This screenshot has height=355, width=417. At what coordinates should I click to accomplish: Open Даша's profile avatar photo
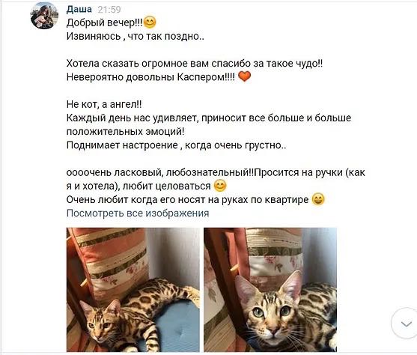(x=44, y=16)
